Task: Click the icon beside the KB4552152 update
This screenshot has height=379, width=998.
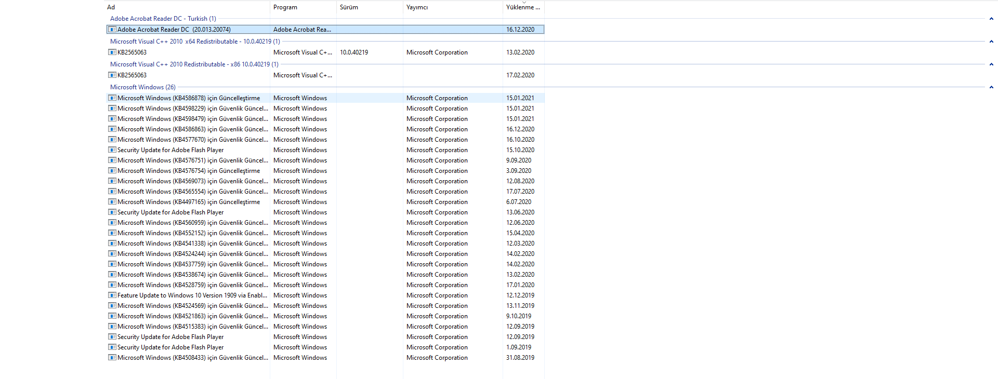Action: point(112,233)
